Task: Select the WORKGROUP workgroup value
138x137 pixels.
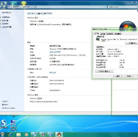Action: click(x=55, y=90)
